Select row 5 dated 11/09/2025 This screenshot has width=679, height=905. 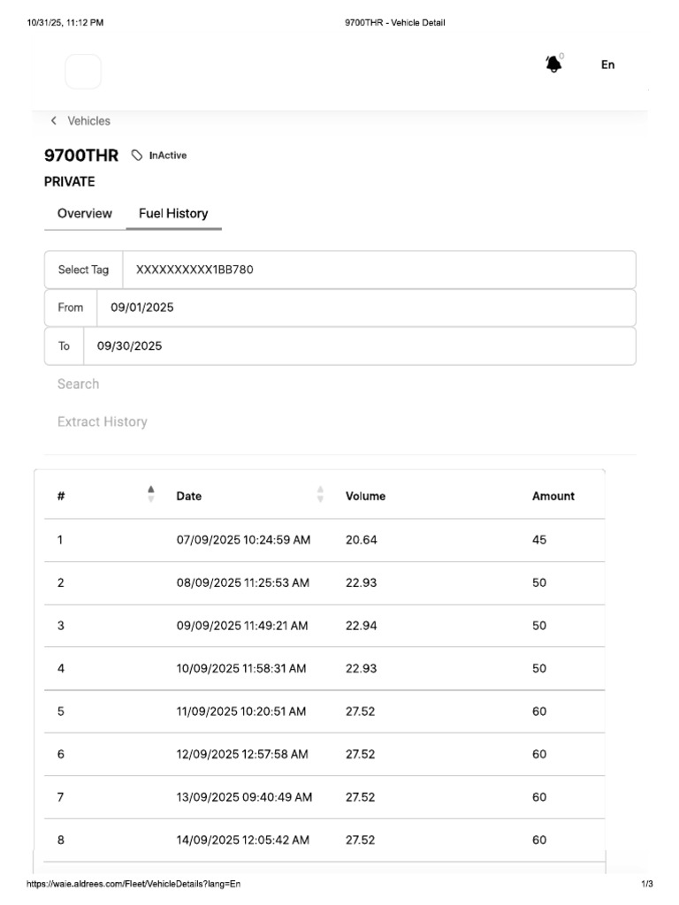coord(324,711)
